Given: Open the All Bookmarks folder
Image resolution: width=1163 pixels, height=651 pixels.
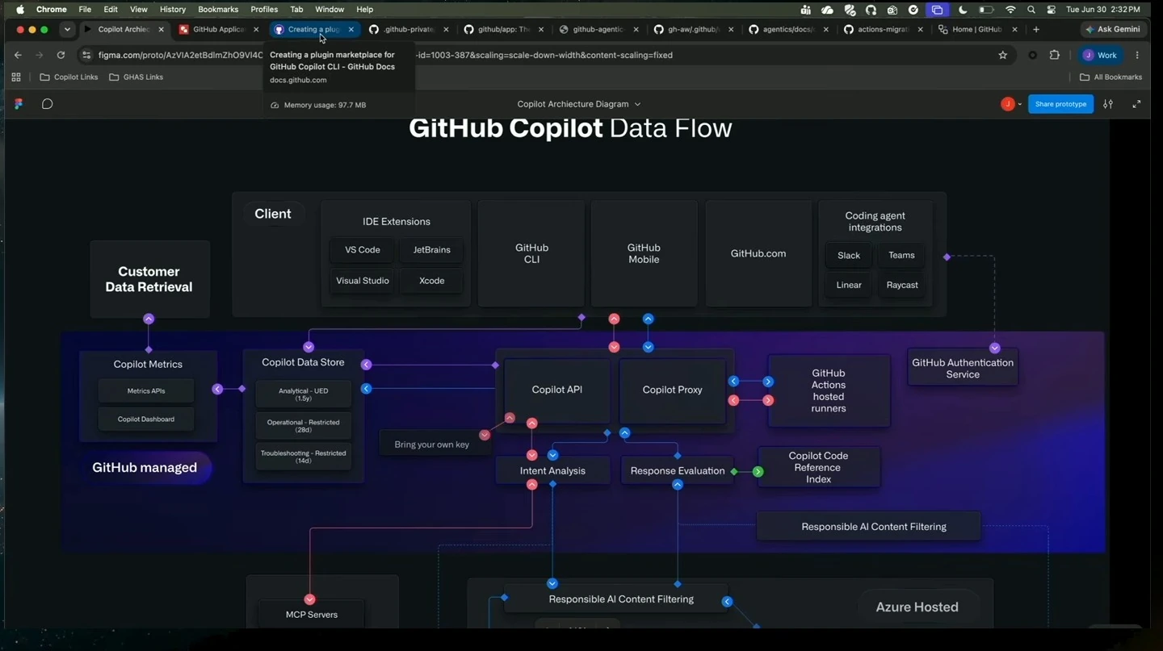Looking at the screenshot, I should click(x=1111, y=77).
